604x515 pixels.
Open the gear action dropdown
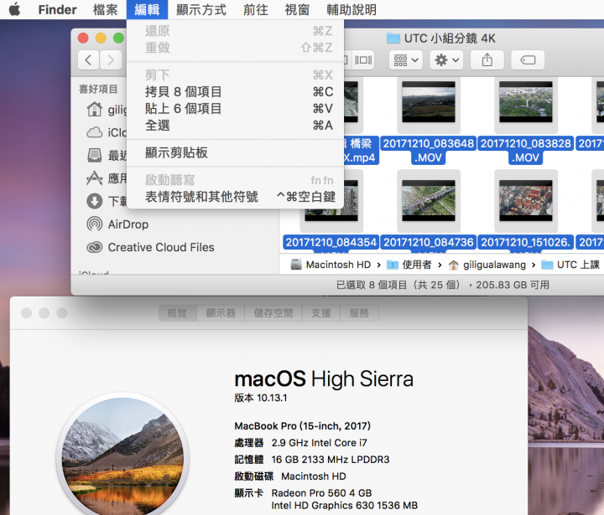pyautogui.click(x=446, y=60)
